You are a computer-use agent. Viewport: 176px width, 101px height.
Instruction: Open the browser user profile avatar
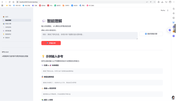170,2
